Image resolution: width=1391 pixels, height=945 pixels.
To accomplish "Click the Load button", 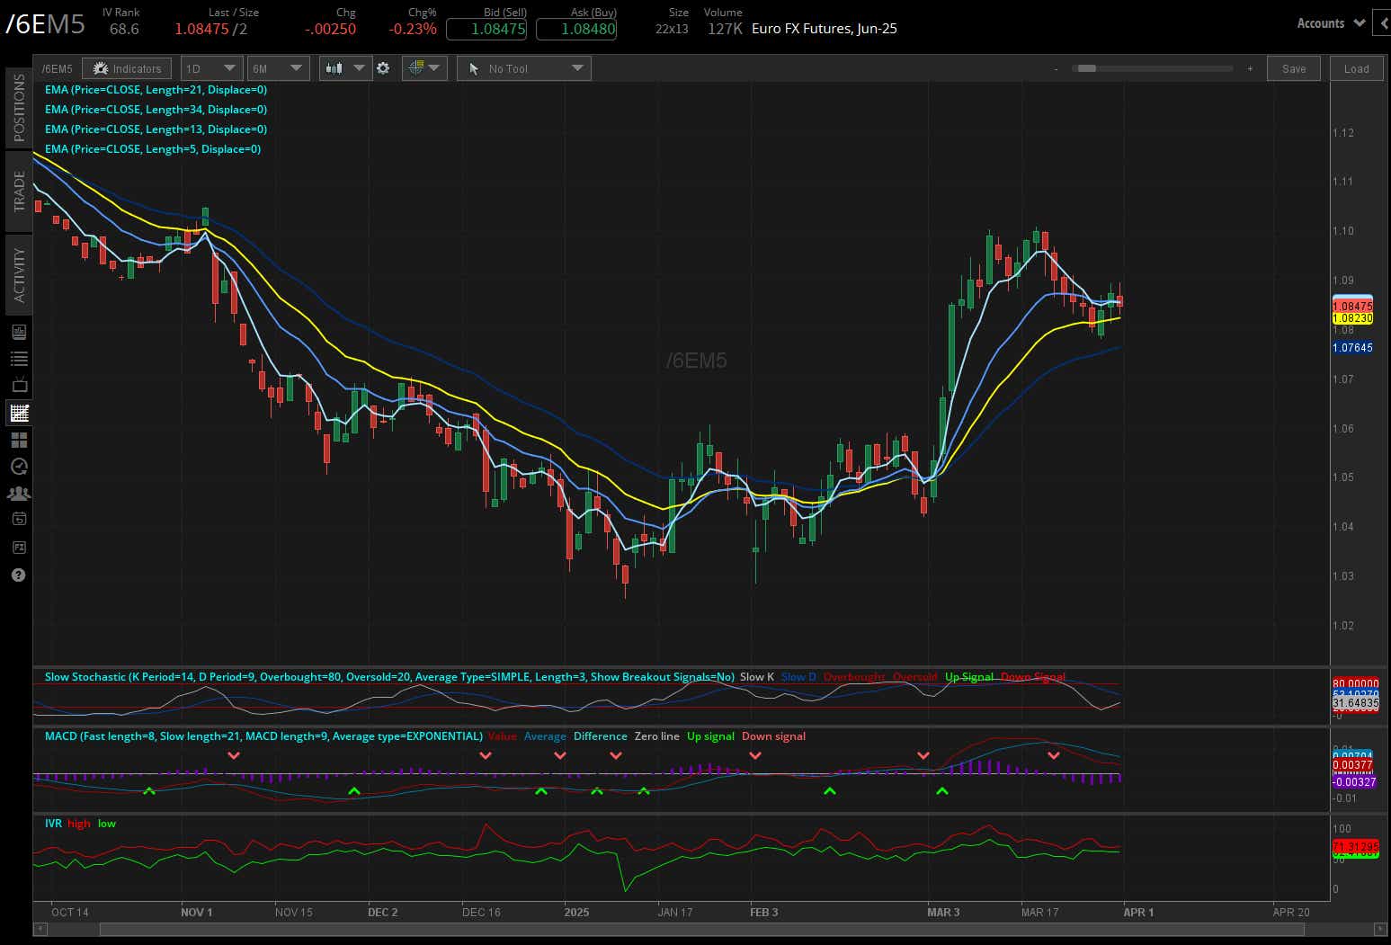I will tap(1356, 67).
